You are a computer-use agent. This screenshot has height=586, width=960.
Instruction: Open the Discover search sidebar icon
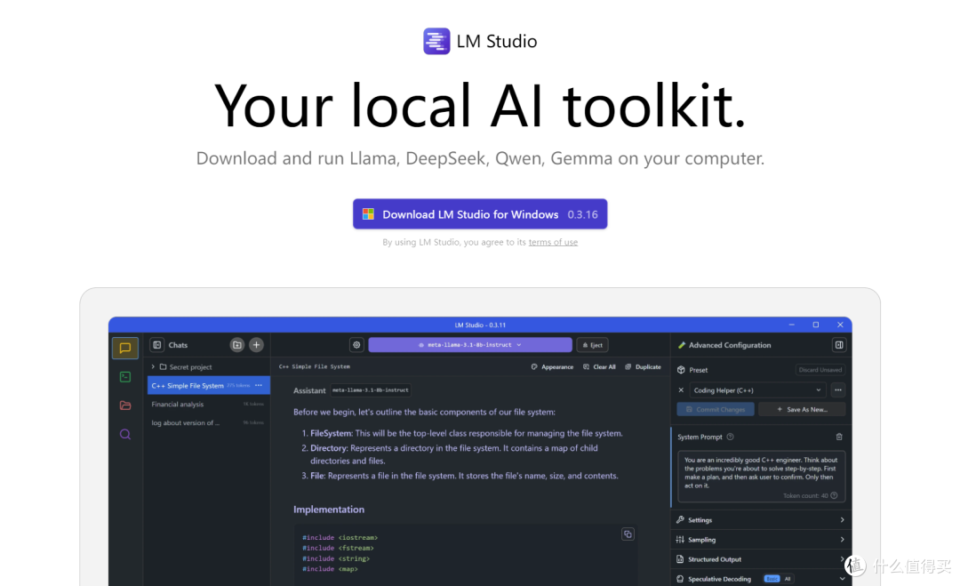125,434
